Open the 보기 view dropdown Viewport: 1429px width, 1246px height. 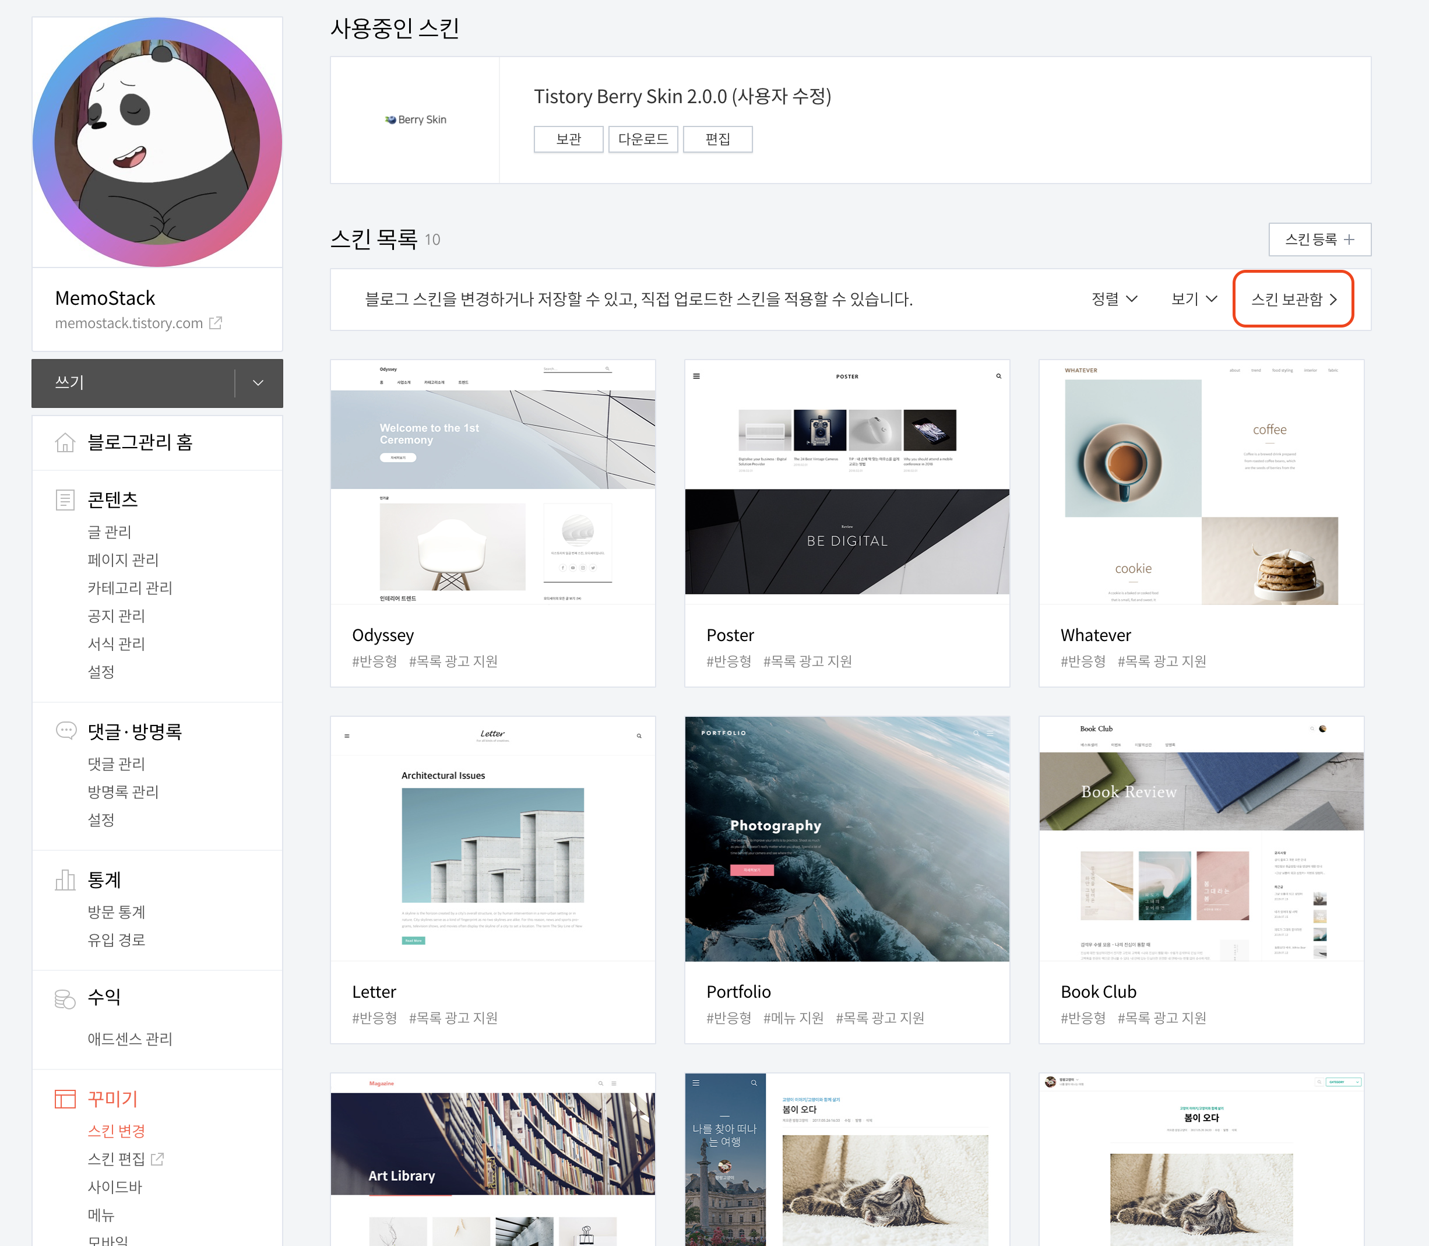coord(1194,299)
